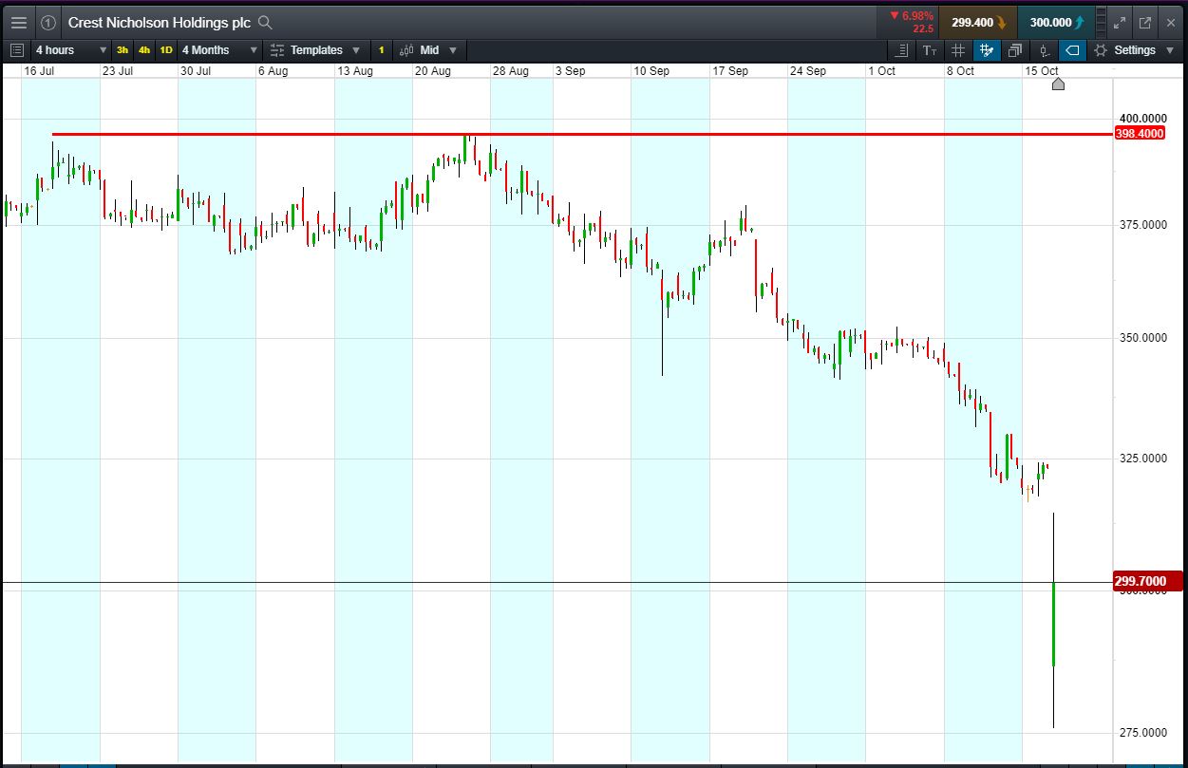Toggle the drawing tools grid-pencil icon

click(x=987, y=50)
